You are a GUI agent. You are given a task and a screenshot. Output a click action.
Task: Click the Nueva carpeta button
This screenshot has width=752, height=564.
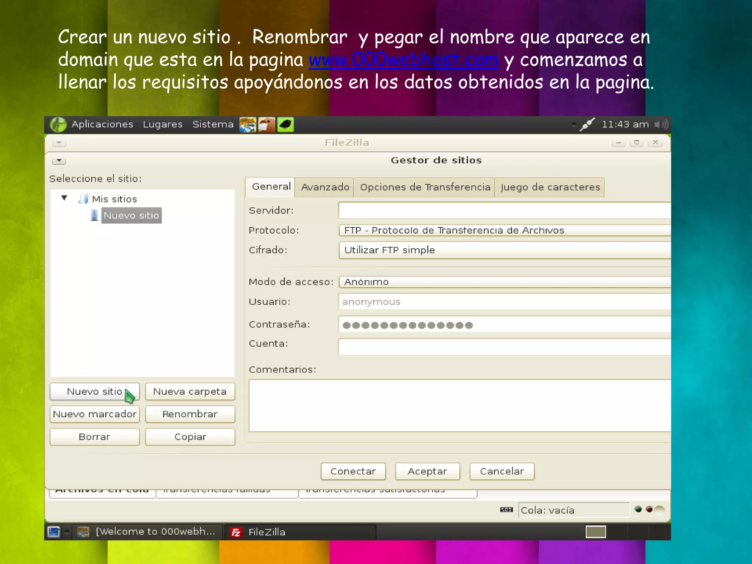click(x=190, y=392)
